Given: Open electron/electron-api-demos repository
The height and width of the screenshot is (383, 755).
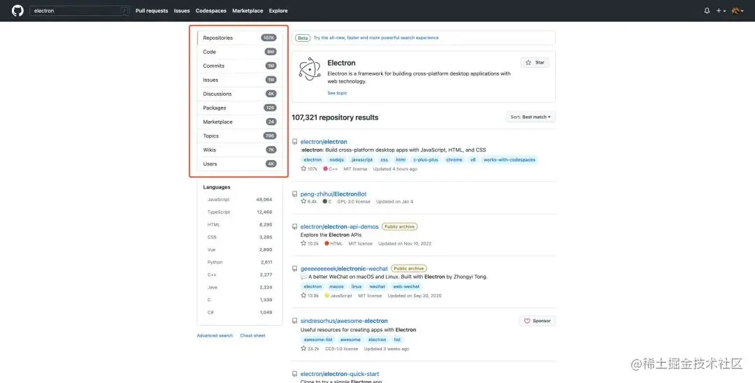Looking at the screenshot, I should click(x=340, y=226).
